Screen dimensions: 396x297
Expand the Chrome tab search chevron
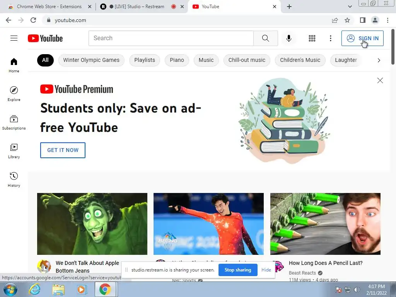(x=350, y=7)
